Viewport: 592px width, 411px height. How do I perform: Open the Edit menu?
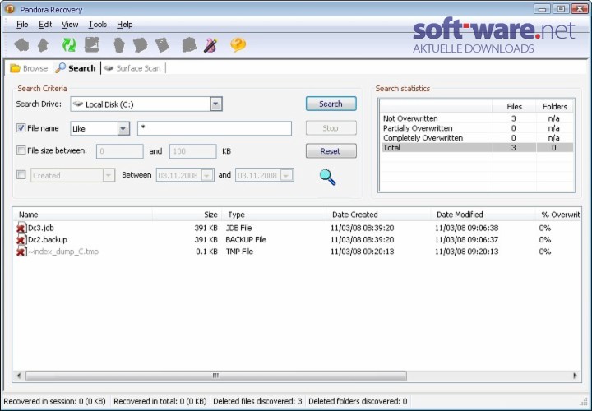(45, 25)
